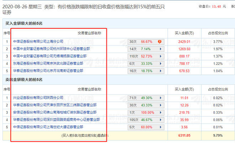Click the arrow icon beside 110次 52.73%
Image resolution: width=235 pixels, height=148 pixels.
160,56
